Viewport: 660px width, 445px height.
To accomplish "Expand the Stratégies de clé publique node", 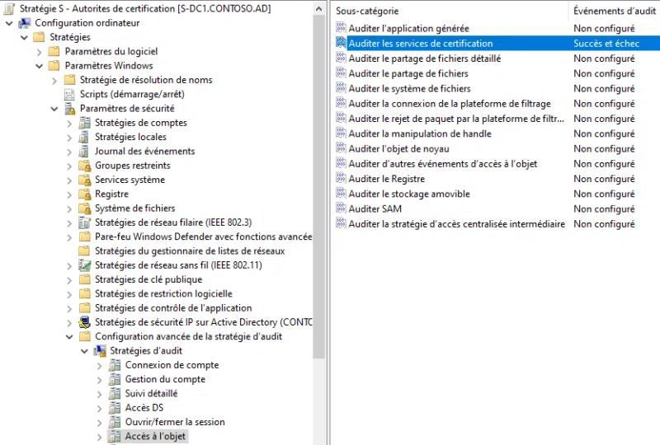I will [x=69, y=280].
